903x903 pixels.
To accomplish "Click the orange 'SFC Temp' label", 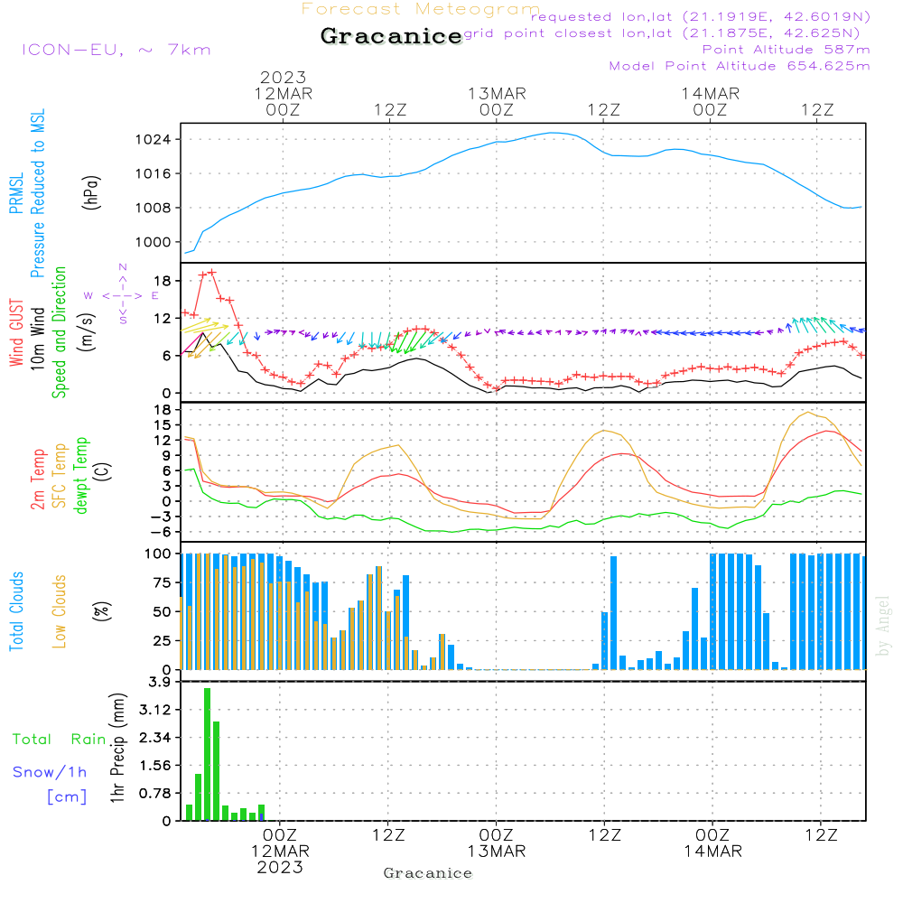I will (60, 476).
